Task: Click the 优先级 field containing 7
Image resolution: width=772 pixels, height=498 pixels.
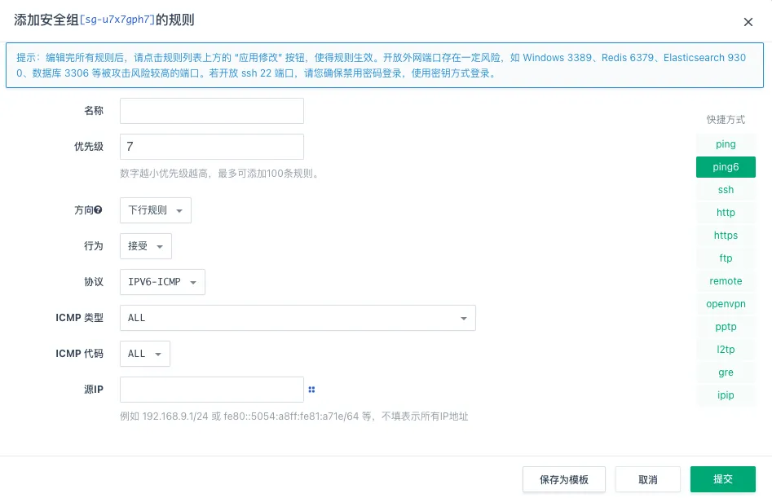Action: tap(211, 147)
